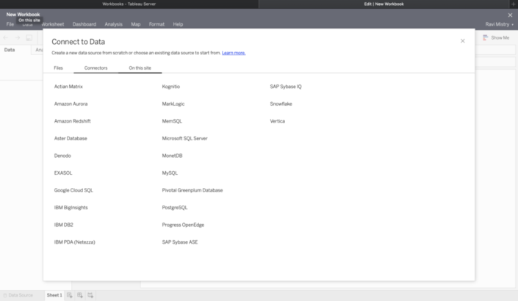Select the MemSQL connector
Viewport: 518px width, 301px height.
(x=172, y=121)
